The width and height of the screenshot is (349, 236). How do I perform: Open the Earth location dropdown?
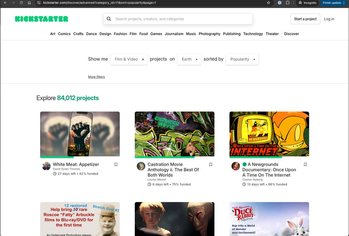(189, 59)
